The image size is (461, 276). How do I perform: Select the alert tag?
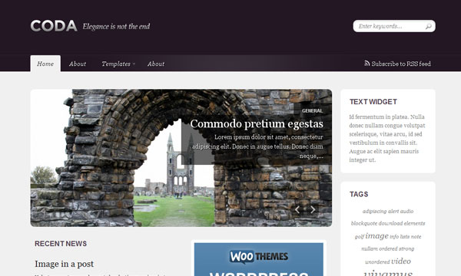[x=393, y=211]
